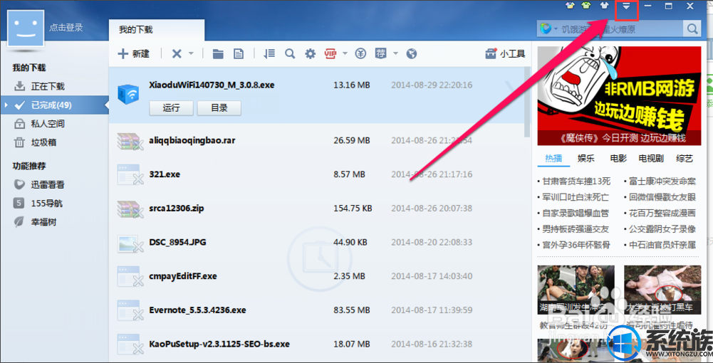This screenshot has width=713, height=363.
Task: Click the 点击登录 login link
Action: [x=66, y=27]
